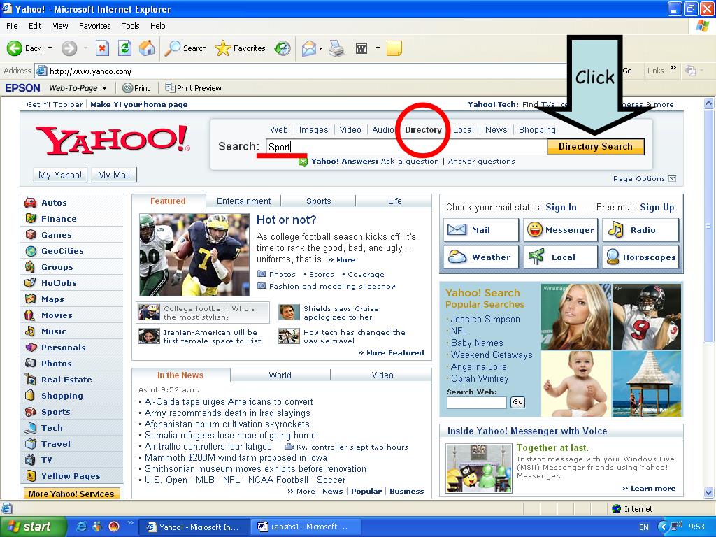This screenshot has height=537, width=716.
Task: Click the Go button under Search Web
Action: point(517,402)
